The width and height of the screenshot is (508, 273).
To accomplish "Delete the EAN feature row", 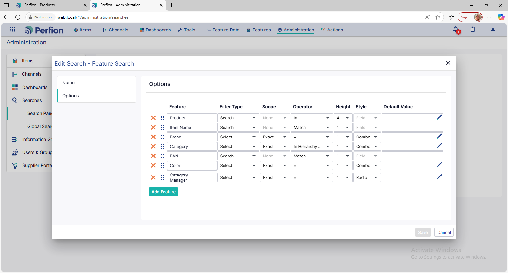I will (x=153, y=156).
